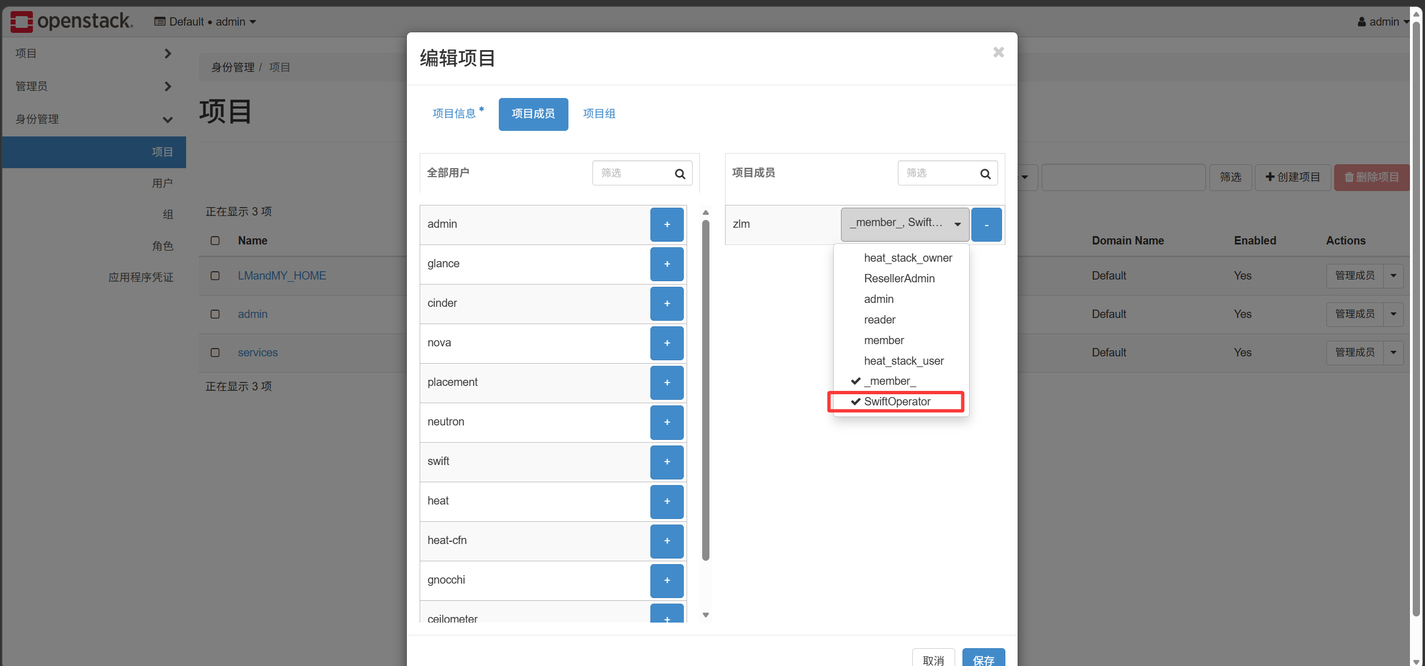Click 创建项目 create project button
The image size is (1425, 666).
tap(1292, 177)
